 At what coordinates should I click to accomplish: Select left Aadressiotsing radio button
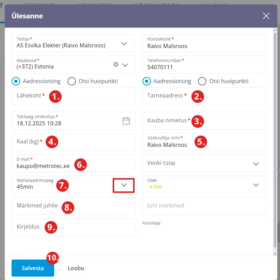(15, 81)
